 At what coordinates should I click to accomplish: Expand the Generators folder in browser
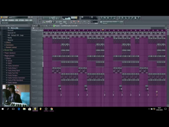[x=10, y=45]
